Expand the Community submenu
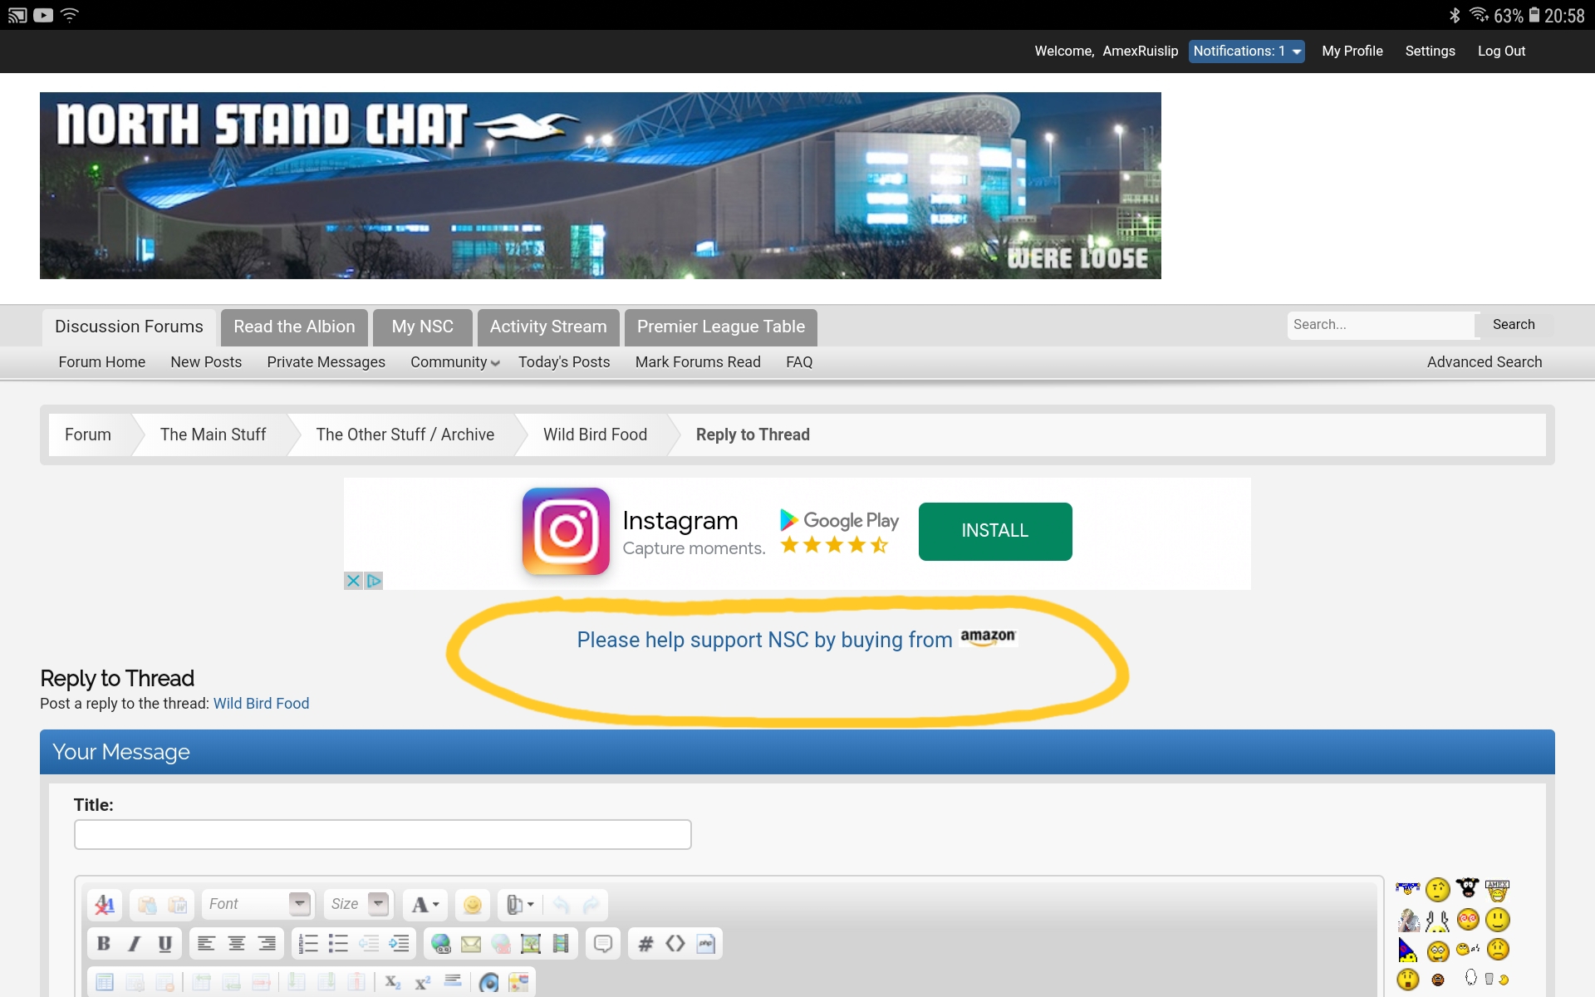 point(454,362)
